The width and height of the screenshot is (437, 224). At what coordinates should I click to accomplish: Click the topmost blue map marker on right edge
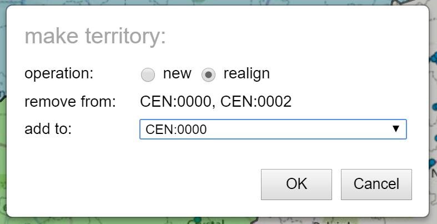click(x=434, y=58)
